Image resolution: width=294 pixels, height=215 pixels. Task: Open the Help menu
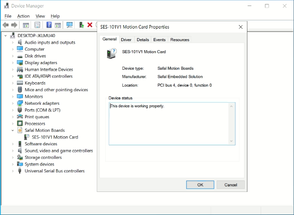pyautogui.click(x=55, y=16)
